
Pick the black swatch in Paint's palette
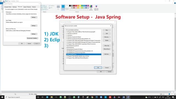click(x=70, y=5)
